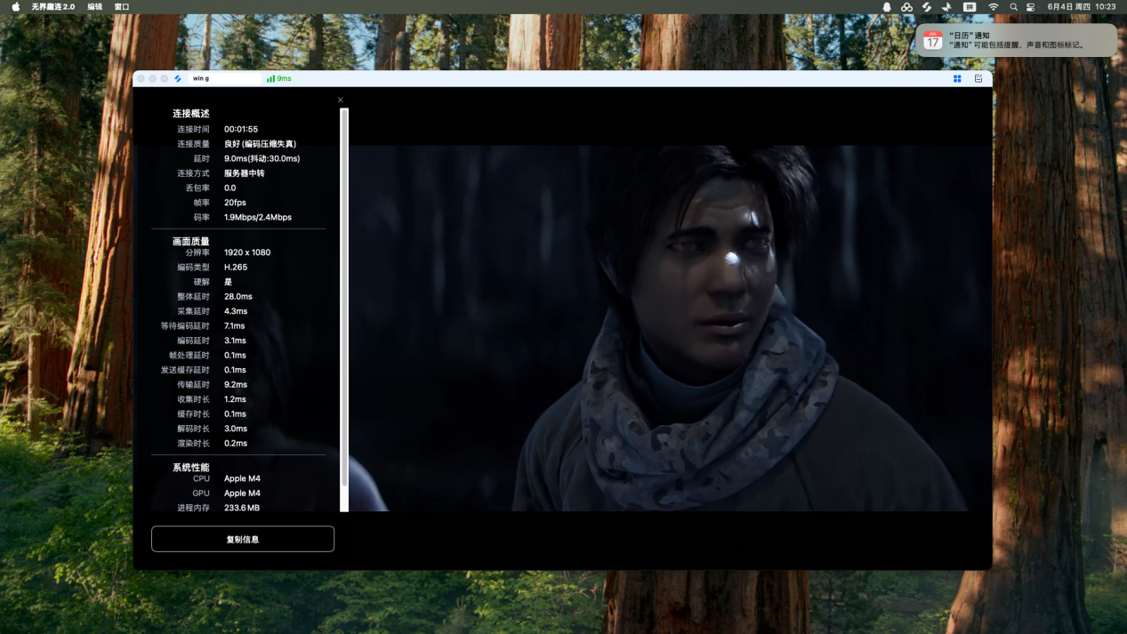Click the 硬解 label
Viewport: 1127px width, 634px height.
pyautogui.click(x=202, y=282)
